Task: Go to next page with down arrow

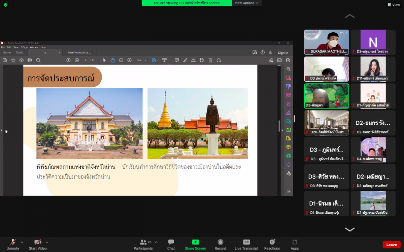Action: point(77,60)
